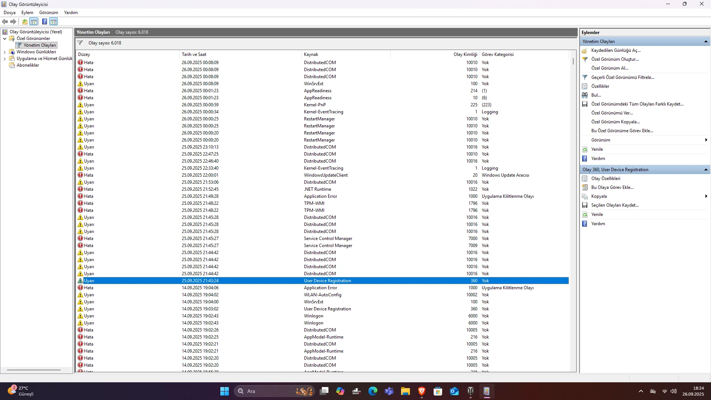The height and width of the screenshot is (400, 711).
Task: Click Seçilen Olayları Kaydet action
Action: click(x=615, y=205)
